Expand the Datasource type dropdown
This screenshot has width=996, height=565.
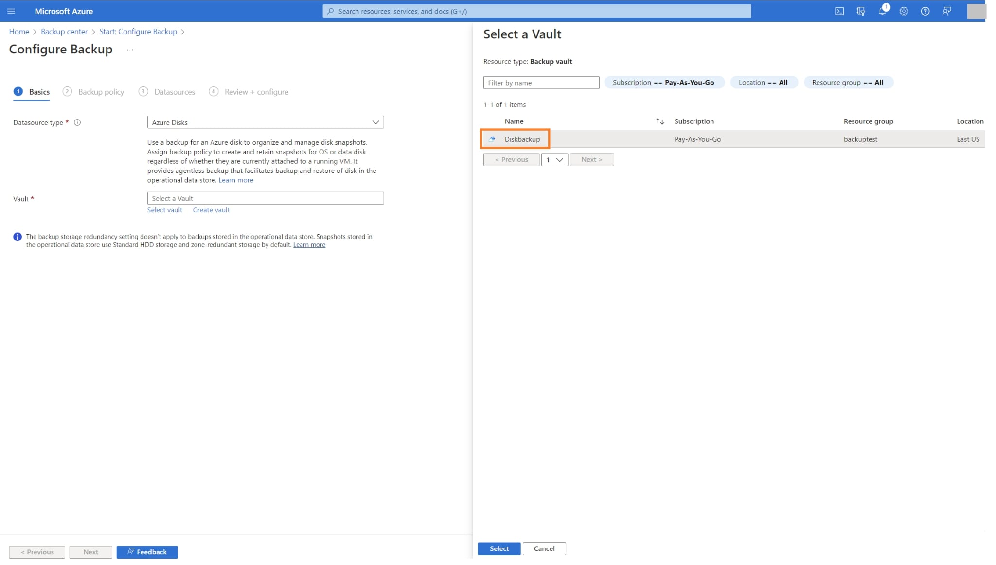(x=266, y=122)
